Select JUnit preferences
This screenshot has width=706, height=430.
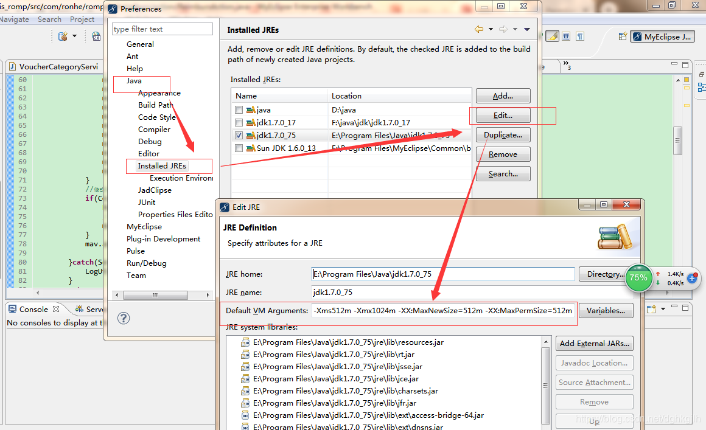(146, 202)
